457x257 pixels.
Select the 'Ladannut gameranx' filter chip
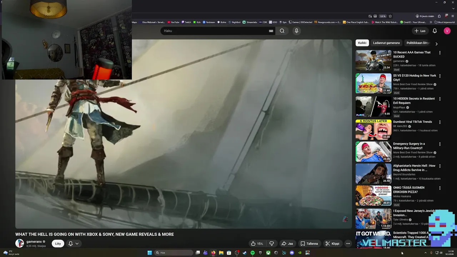386,43
